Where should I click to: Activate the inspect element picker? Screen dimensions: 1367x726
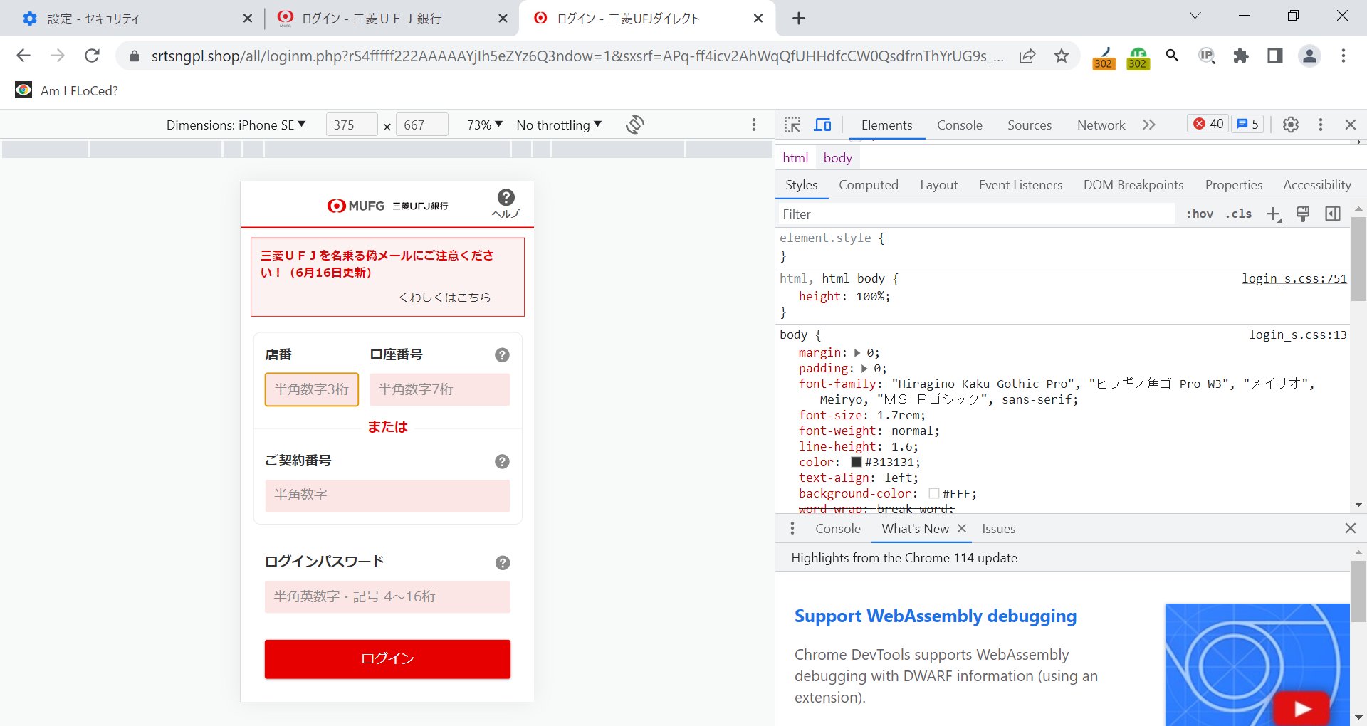tap(792, 125)
